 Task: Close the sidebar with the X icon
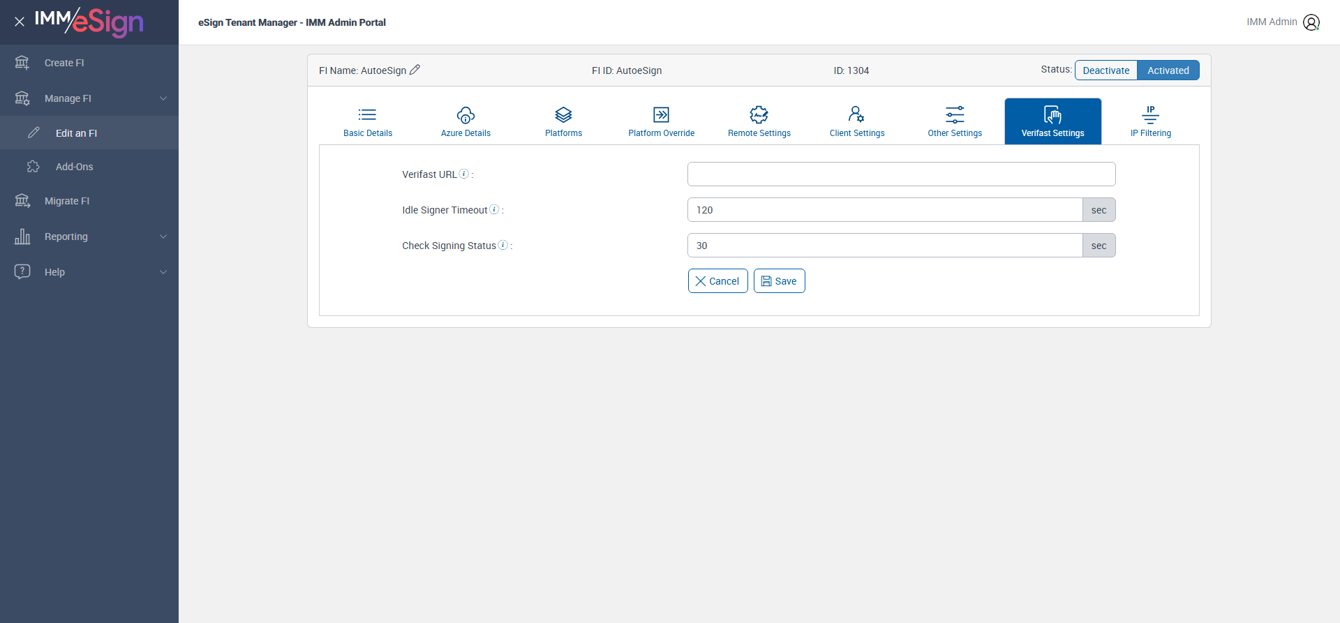pyautogui.click(x=20, y=22)
